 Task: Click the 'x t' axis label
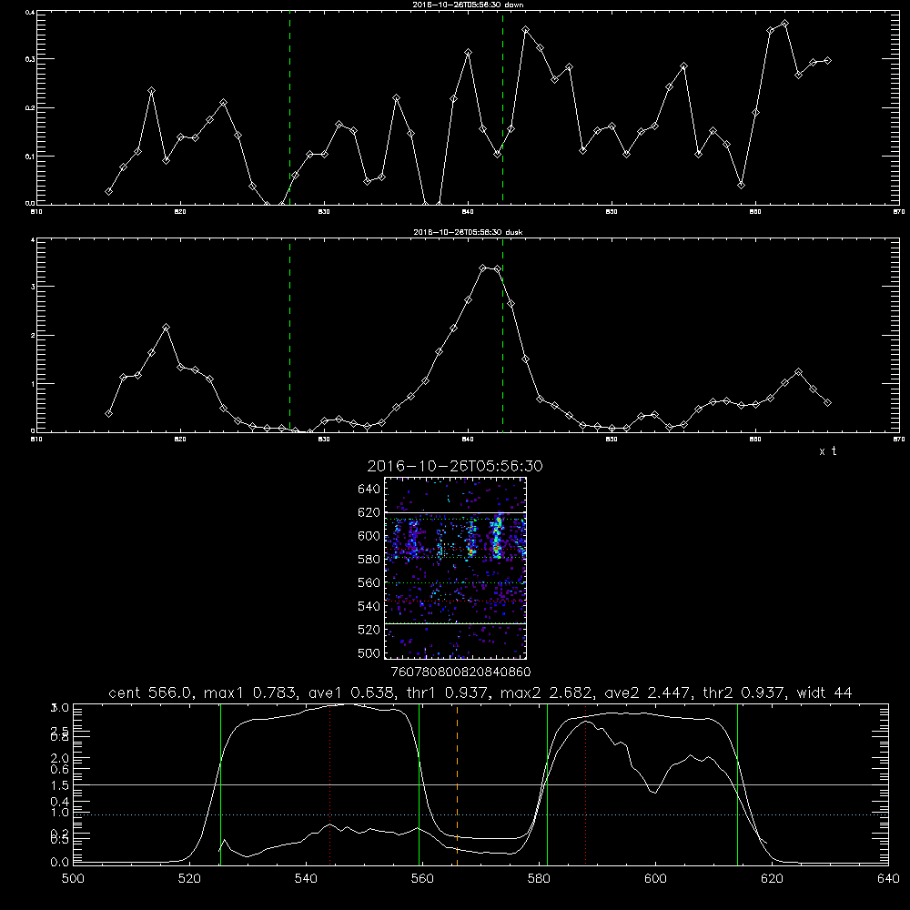(828, 451)
